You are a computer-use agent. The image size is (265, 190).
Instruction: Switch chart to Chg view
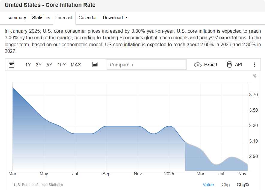(225, 185)
